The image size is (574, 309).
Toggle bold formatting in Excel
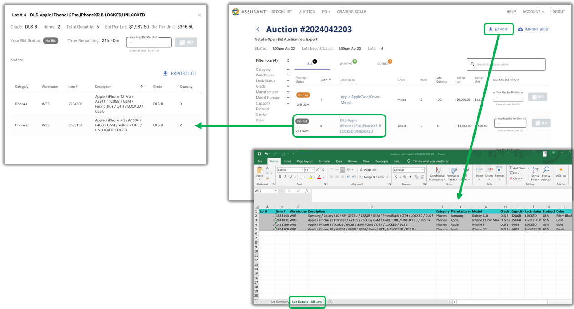click(x=280, y=176)
